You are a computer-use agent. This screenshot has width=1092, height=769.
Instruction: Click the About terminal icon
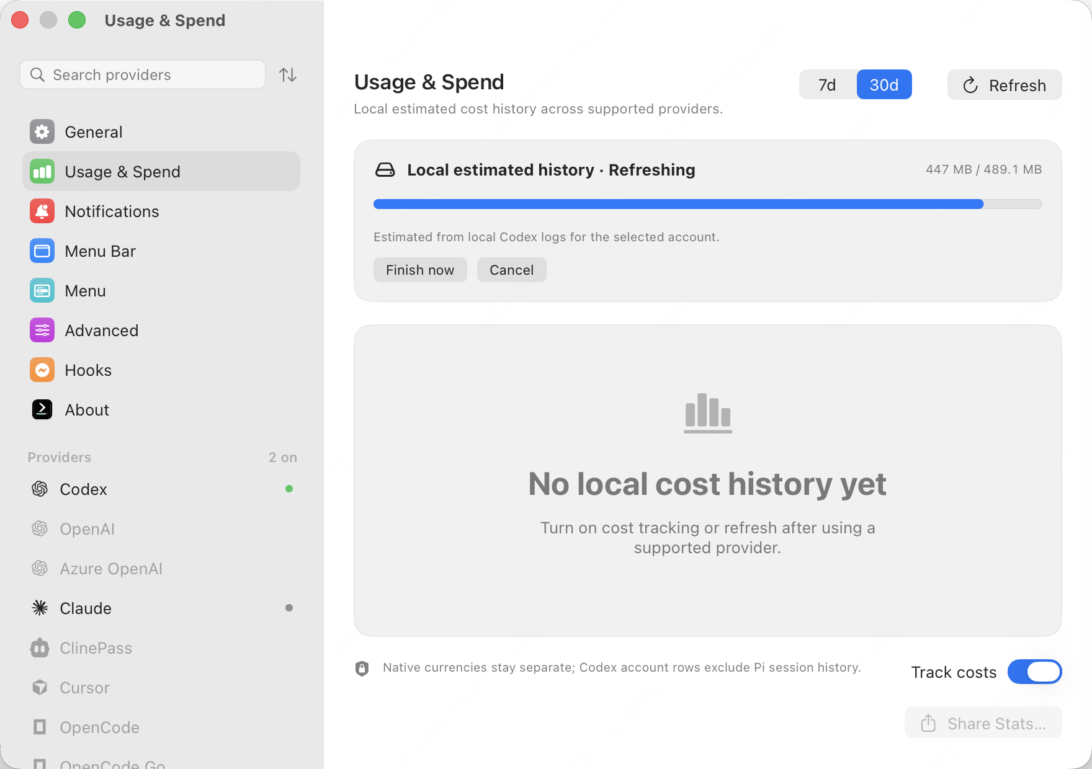tap(42, 410)
